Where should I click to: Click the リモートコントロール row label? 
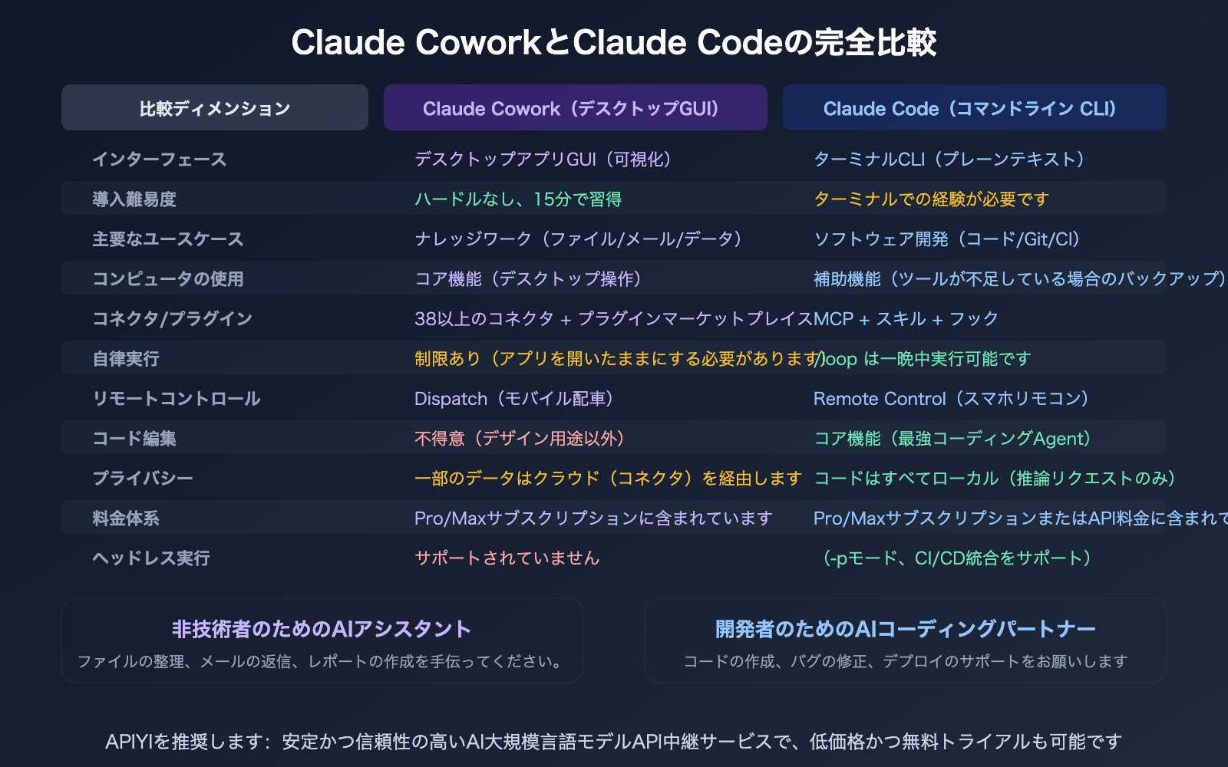coord(177,398)
